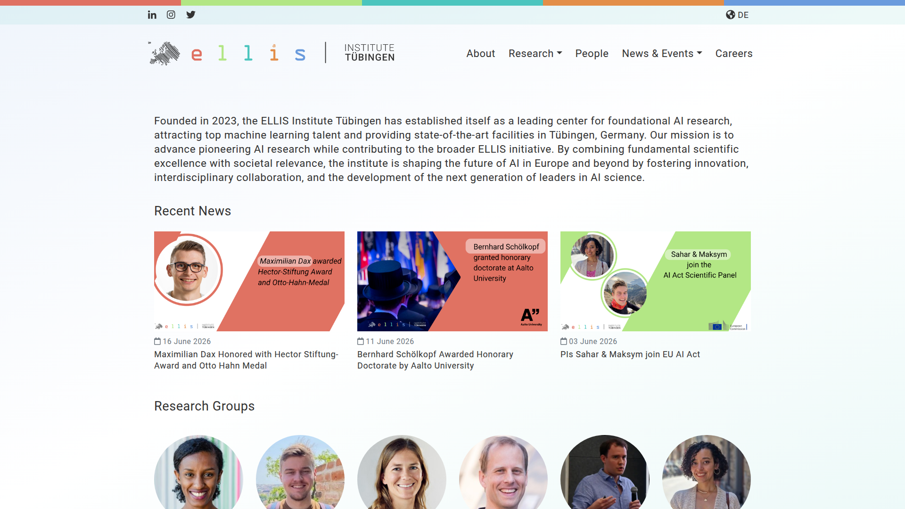This screenshot has width=905, height=509.
Task: Open research group portrait of man by brick wall
Action: coord(300,472)
